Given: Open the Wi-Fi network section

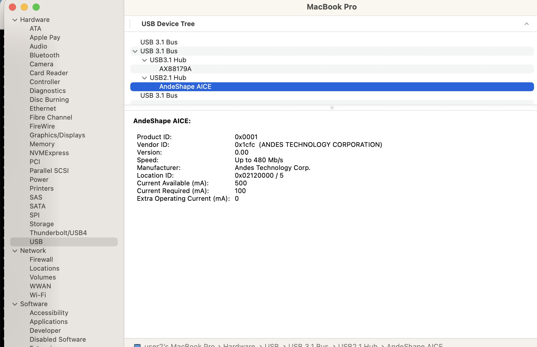Looking at the screenshot, I should click(38, 295).
